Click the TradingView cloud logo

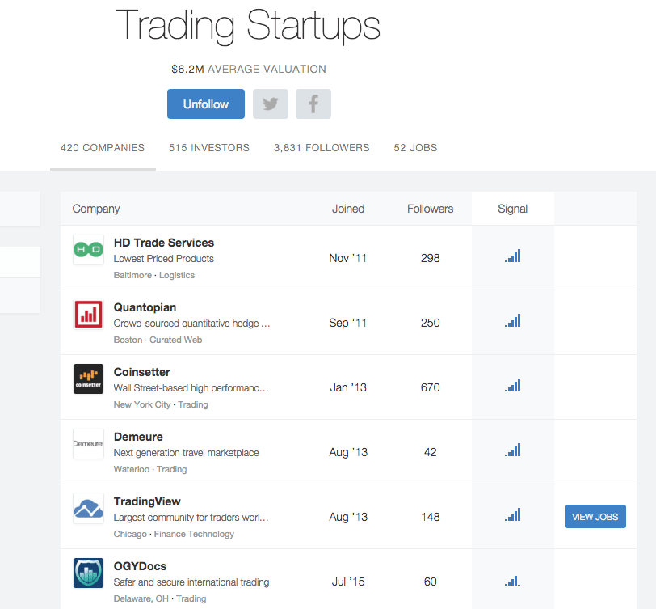[x=88, y=508]
